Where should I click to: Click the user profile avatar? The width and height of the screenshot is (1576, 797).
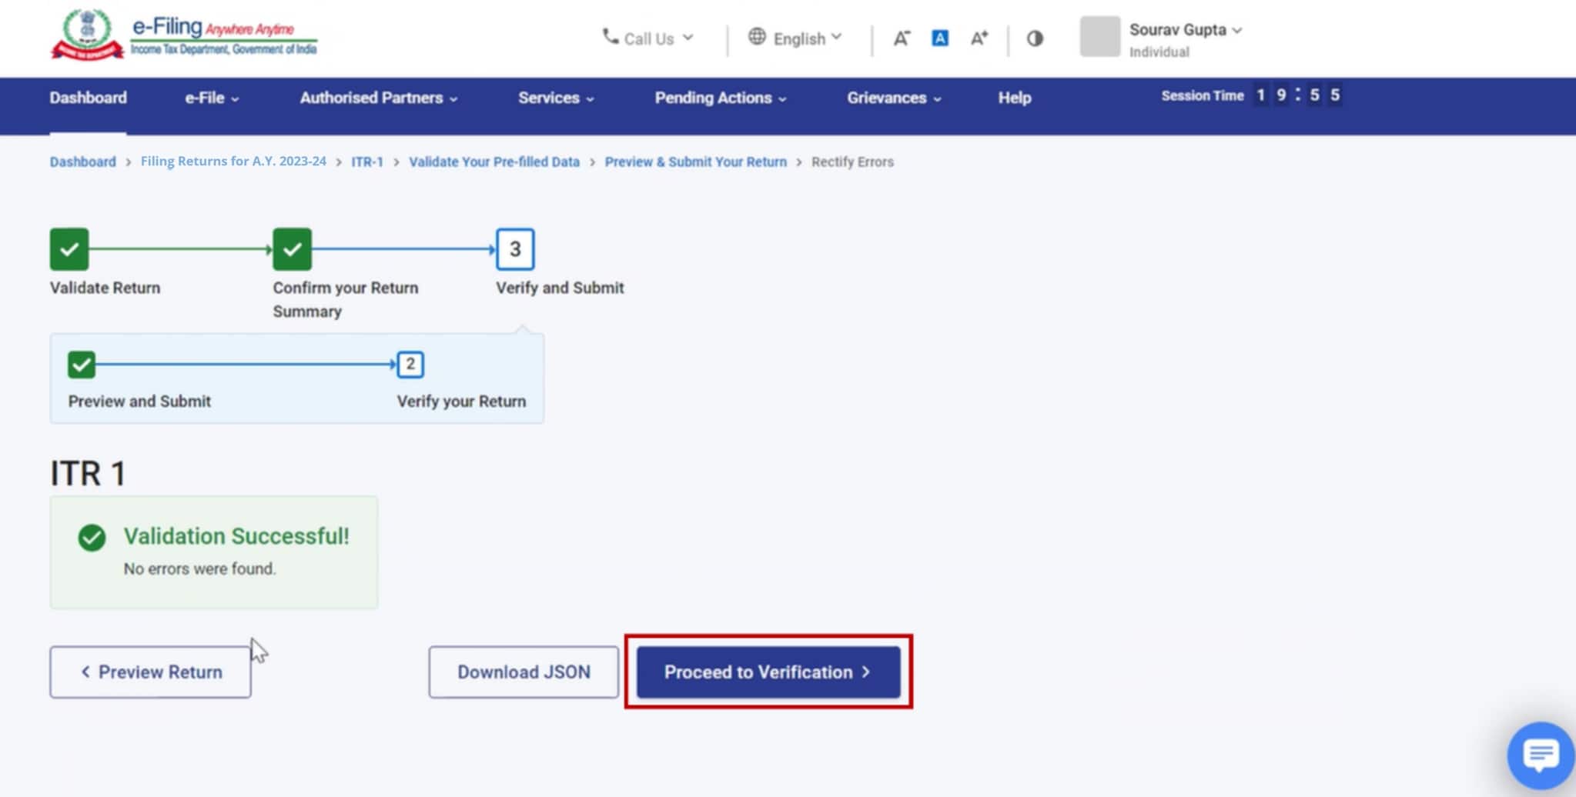click(x=1099, y=37)
